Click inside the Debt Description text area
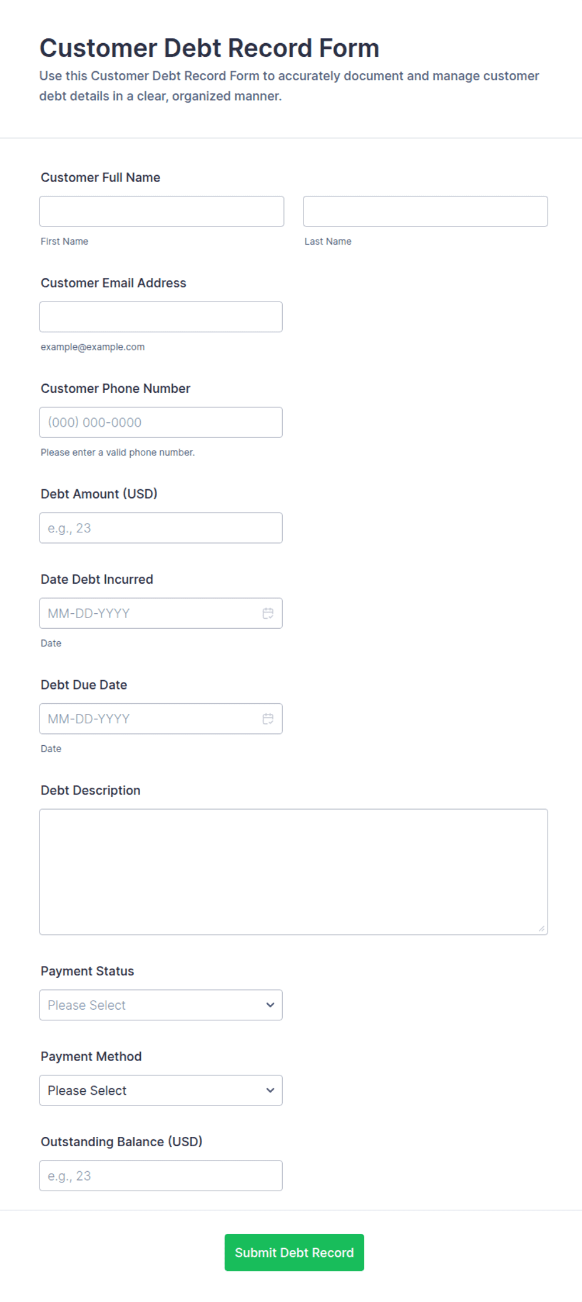Viewport: 582px width, 1302px height. tap(294, 872)
